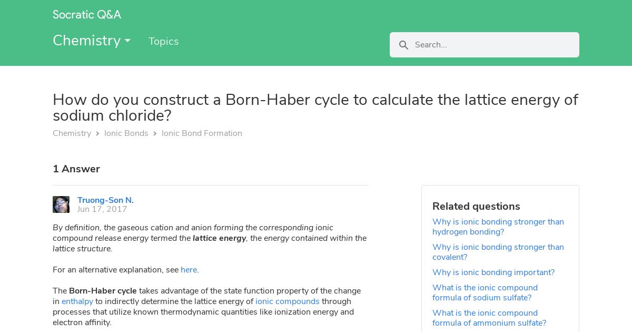Open the ionic compounds link
This screenshot has width=632, height=332.
[288, 301]
